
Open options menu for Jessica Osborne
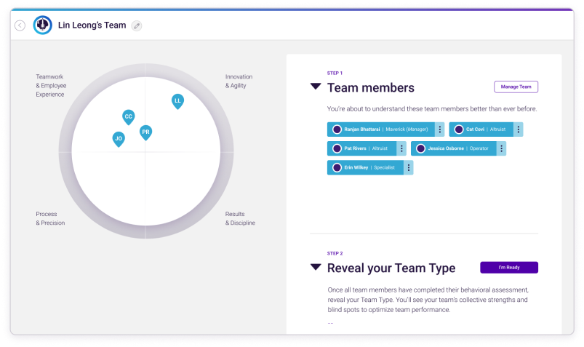(x=501, y=148)
